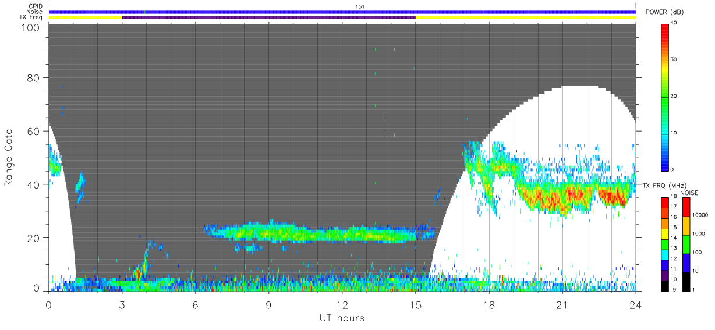Click the yellow 14 MHz swatch in TX FRQ legend
This screenshot has height=330, width=715.
[x=664, y=233]
